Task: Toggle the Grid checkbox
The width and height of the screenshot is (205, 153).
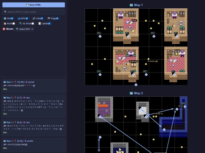Action: click(12, 19)
